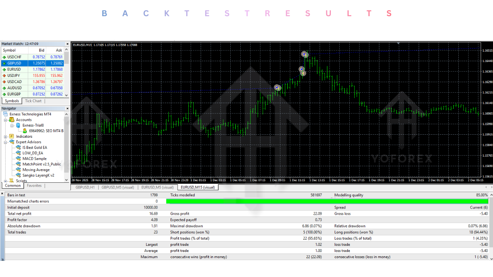
Task: Expand the Indicators tree node
Action: [x=6, y=137]
